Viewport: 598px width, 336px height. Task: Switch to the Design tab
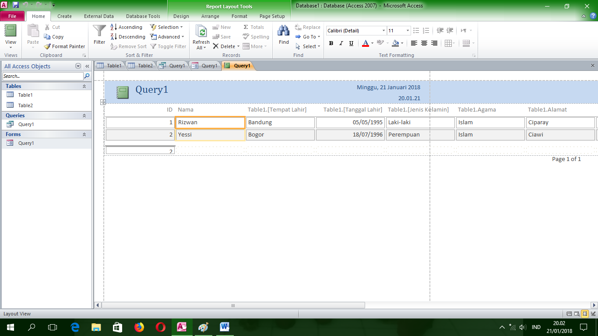coord(180,16)
